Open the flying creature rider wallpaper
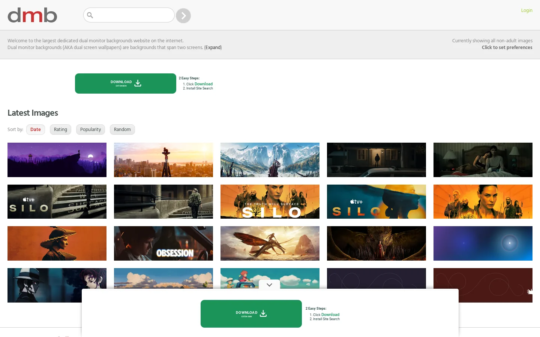The image size is (540, 337). pos(270,243)
